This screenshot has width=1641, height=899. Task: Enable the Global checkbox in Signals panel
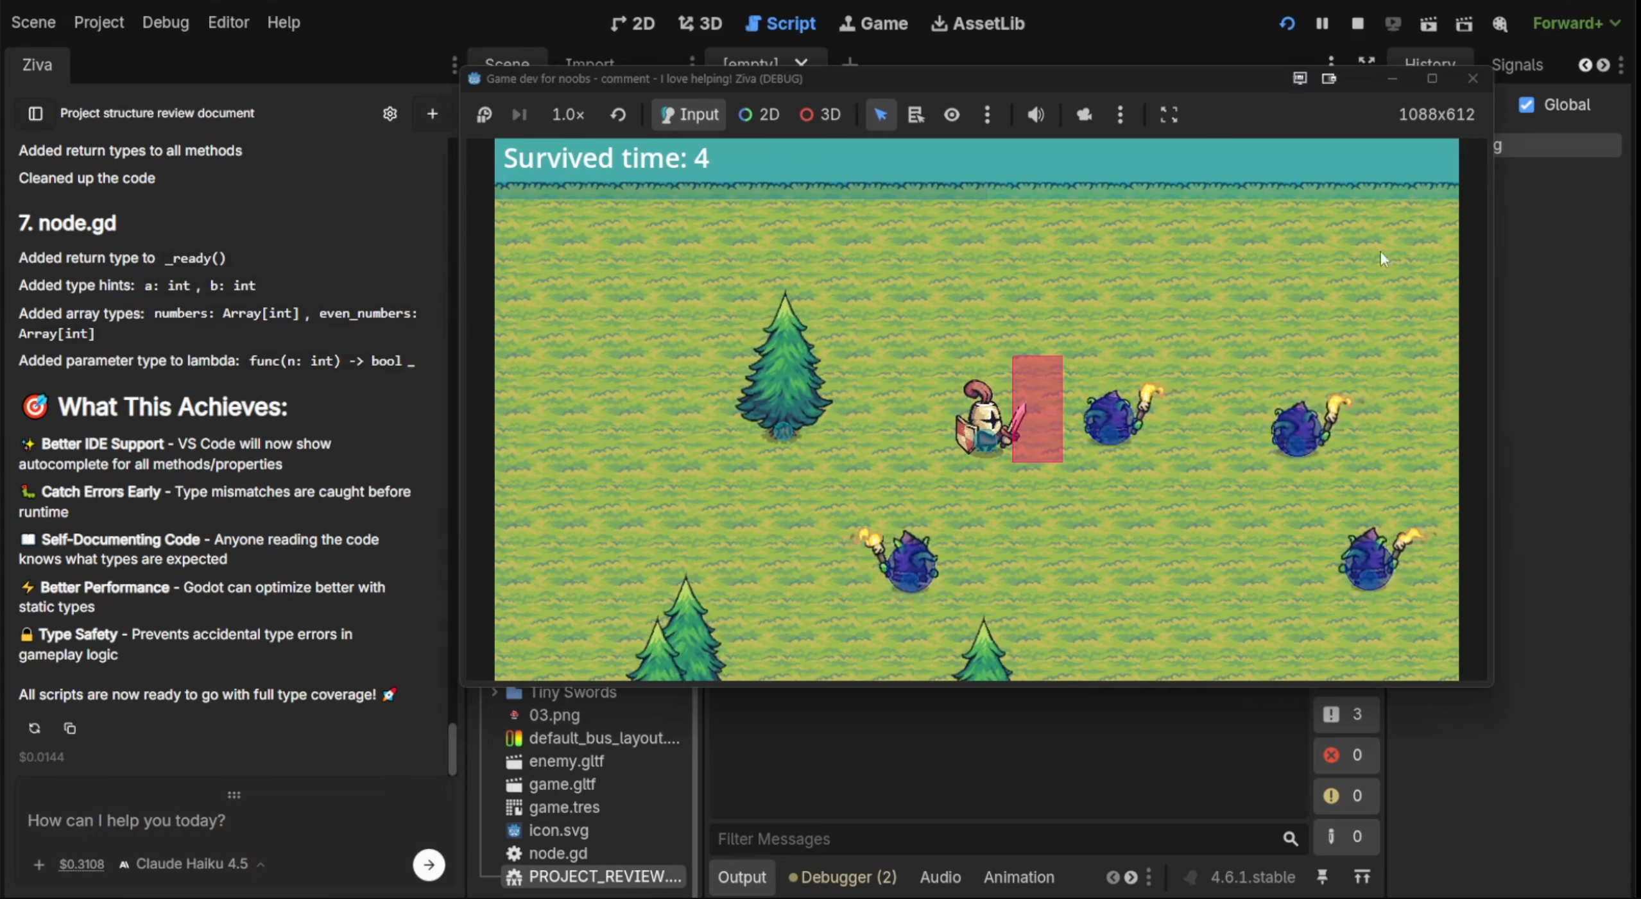pos(1527,105)
